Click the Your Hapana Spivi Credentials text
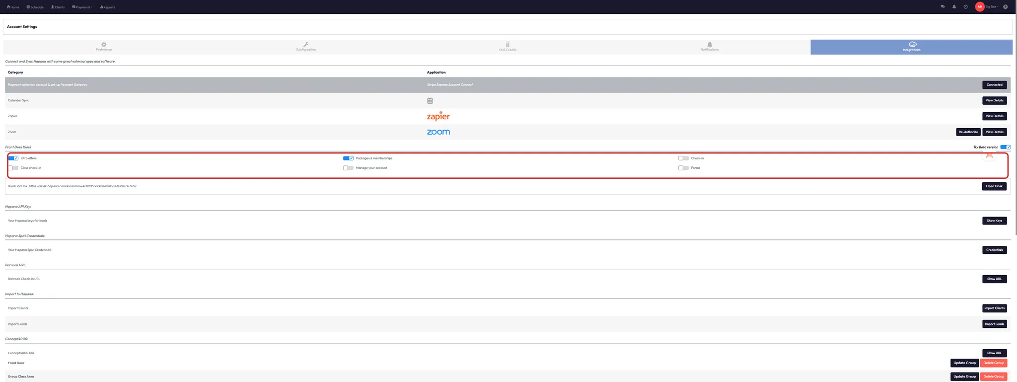Screen dimensions: 1017x382 click(30, 250)
